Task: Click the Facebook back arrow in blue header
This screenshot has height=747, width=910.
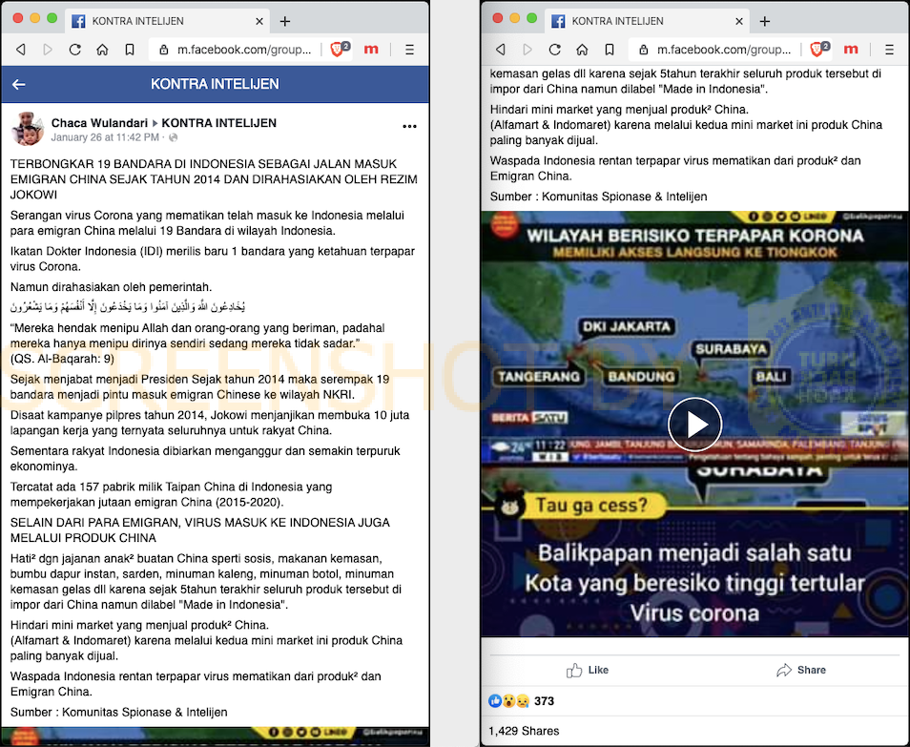Action: tap(18, 85)
